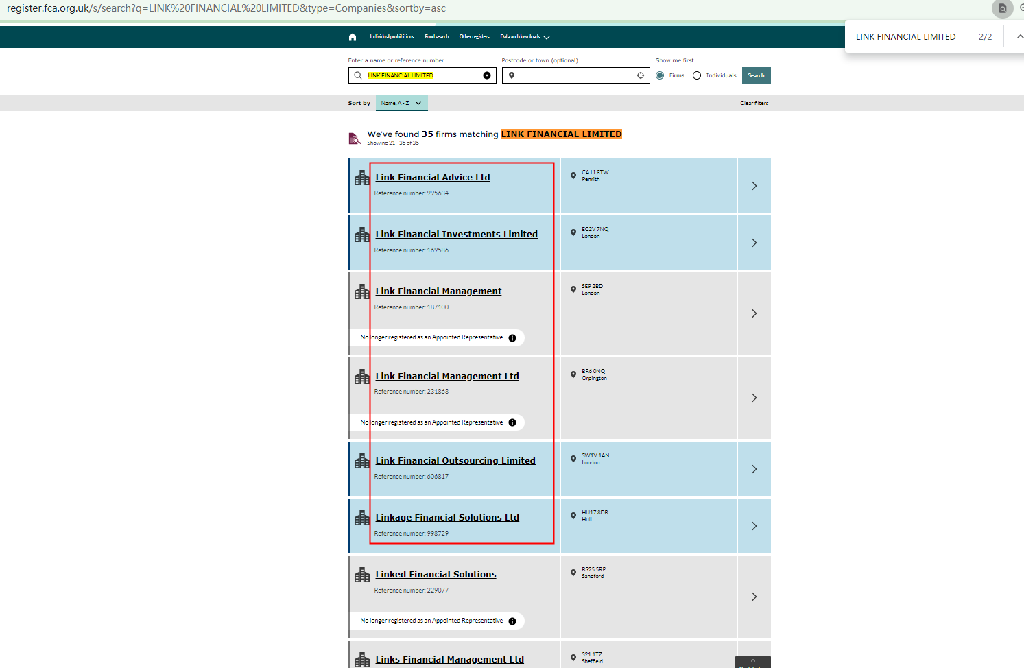This screenshot has width=1024, height=668.
Task: Click the postcode text CA11 8TW
Action: tap(595, 173)
